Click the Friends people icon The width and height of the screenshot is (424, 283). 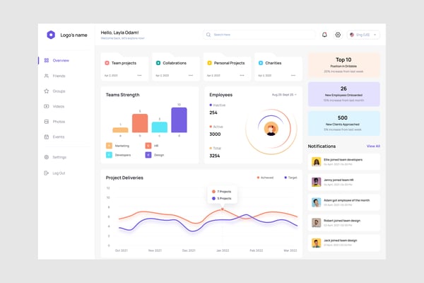click(x=47, y=76)
